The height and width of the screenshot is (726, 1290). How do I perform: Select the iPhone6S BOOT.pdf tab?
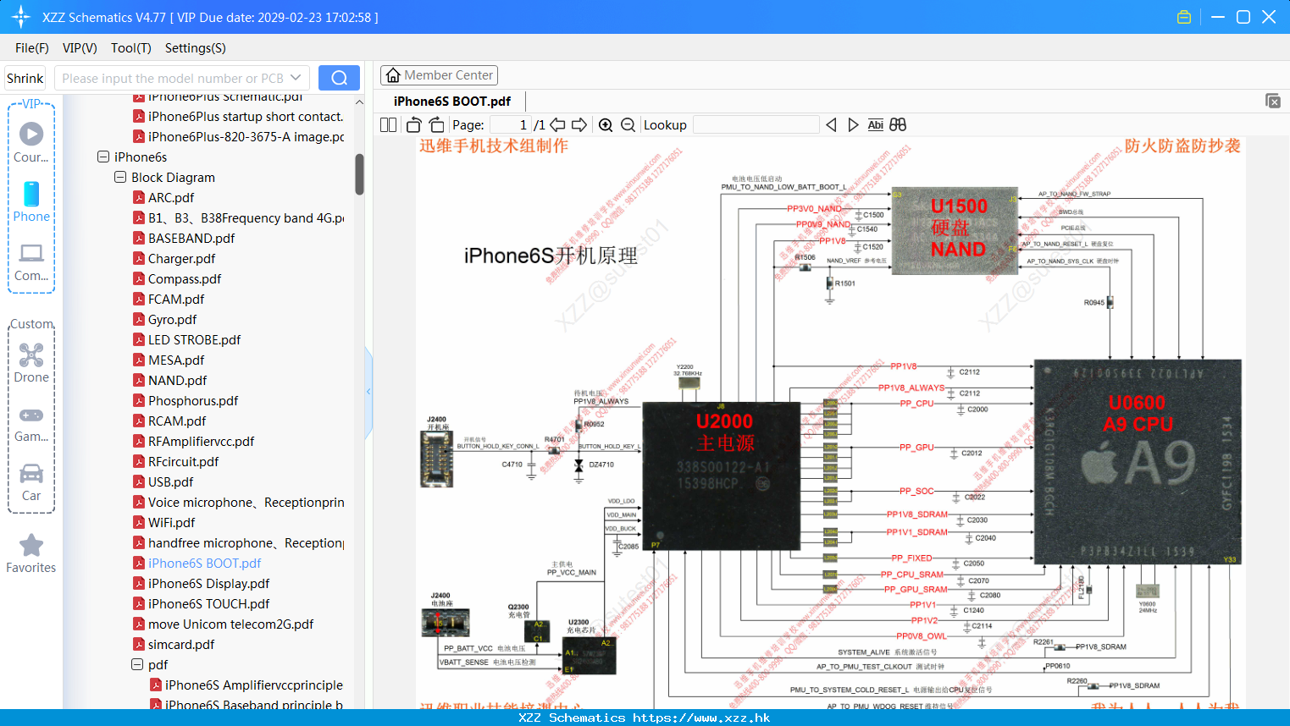coord(452,101)
